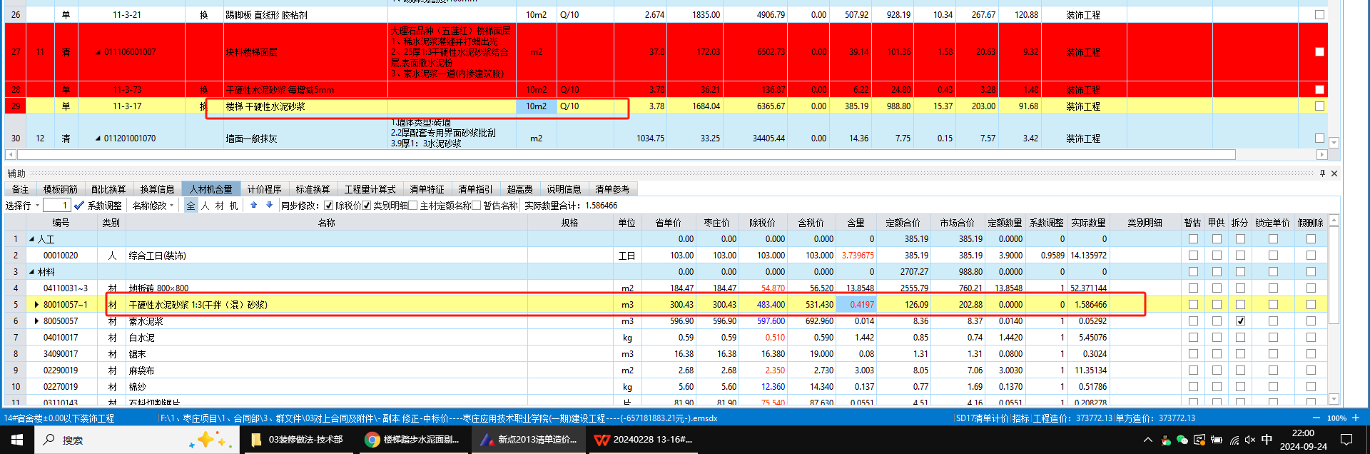Move selected row down with blue arrow
Image resolution: width=1370 pixels, height=454 pixels.
point(269,206)
